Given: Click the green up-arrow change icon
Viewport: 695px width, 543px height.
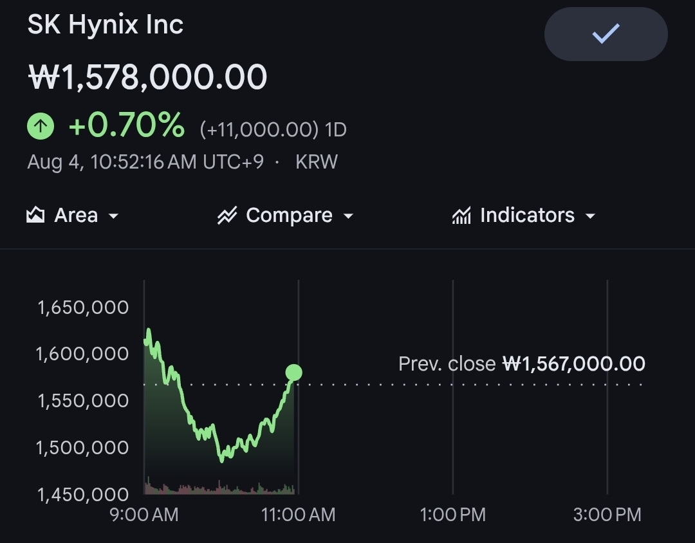Looking at the screenshot, I should pyautogui.click(x=41, y=126).
